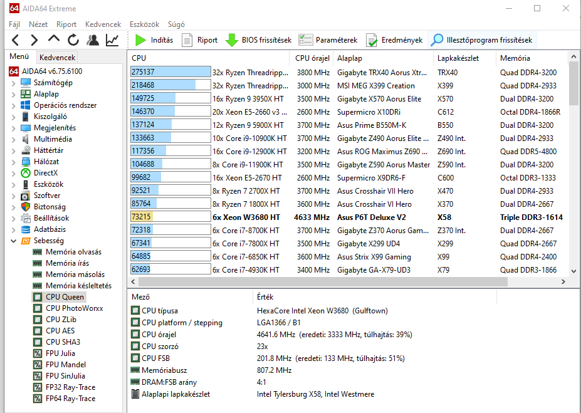Image resolution: width=581 pixels, height=413 pixels.
Task: Sort by the Alaplap column header in the results table
Action: 382,58
